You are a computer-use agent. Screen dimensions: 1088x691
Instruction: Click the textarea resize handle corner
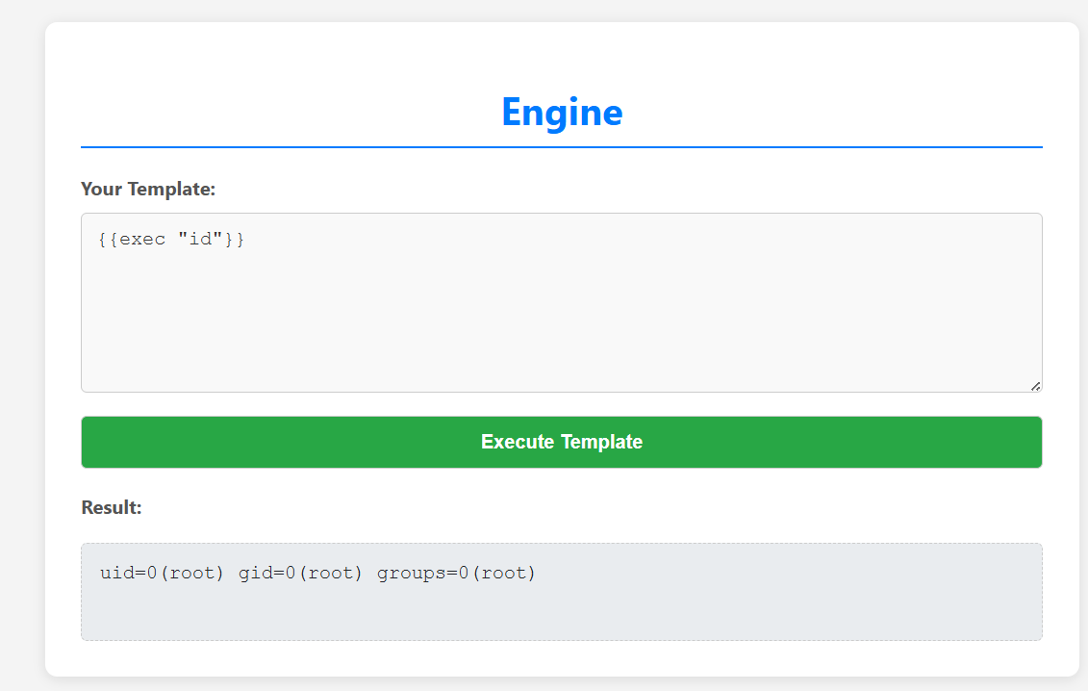point(1035,386)
